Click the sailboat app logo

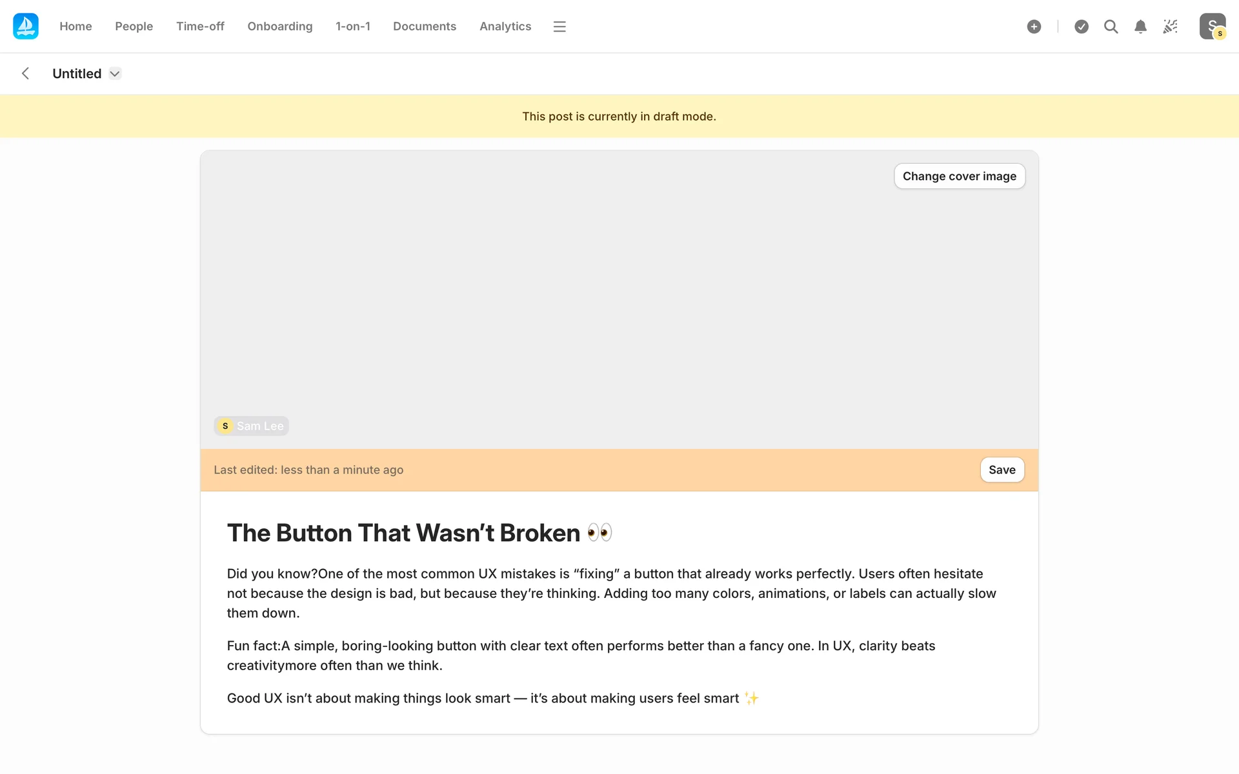(x=26, y=26)
